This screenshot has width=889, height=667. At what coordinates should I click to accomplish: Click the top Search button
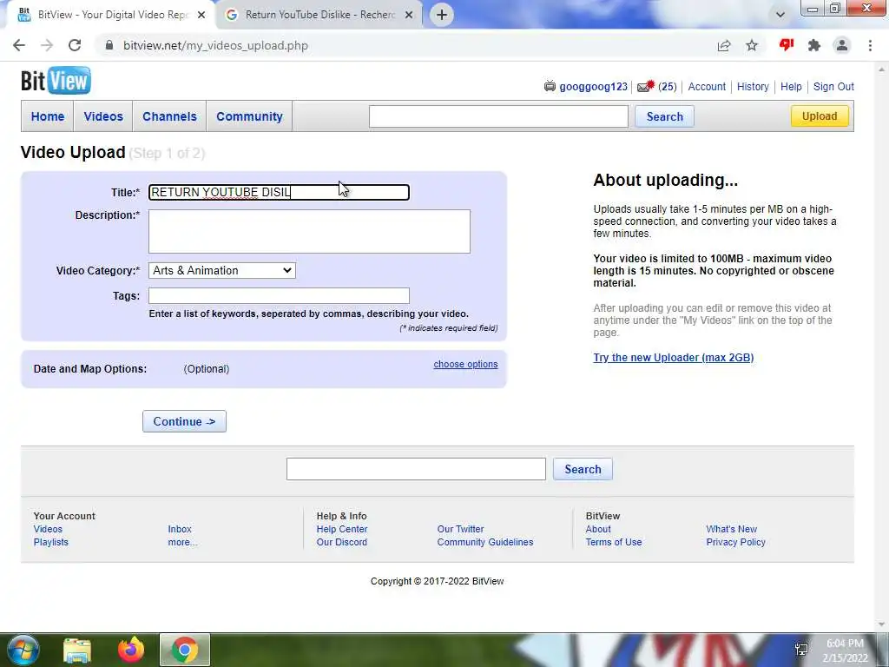pos(664,116)
